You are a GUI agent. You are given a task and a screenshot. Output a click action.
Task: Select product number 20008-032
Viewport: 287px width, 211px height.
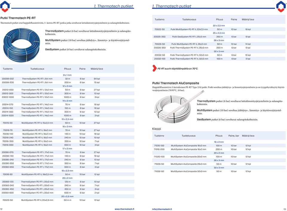[x=8, y=79]
